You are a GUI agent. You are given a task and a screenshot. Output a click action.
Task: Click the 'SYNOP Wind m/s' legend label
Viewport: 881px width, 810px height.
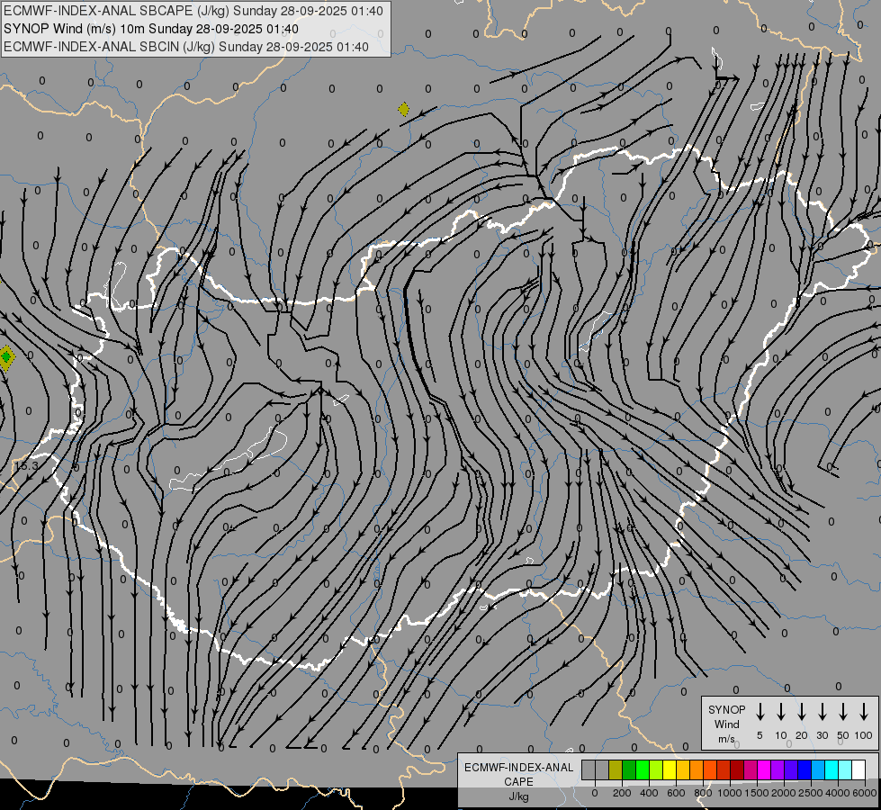[x=726, y=724]
